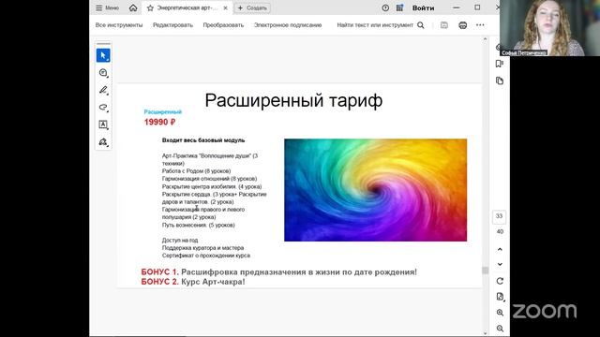The height and width of the screenshot is (337, 600).
Task: Open Электронное подписание menu
Action: (288, 25)
